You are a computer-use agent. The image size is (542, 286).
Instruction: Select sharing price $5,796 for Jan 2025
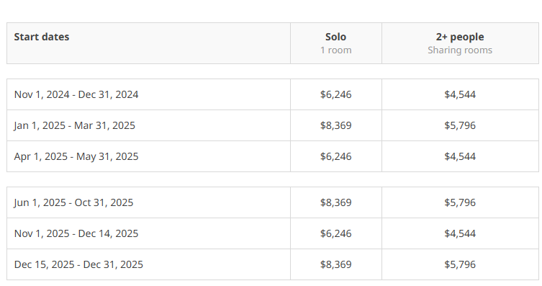[460, 125]
